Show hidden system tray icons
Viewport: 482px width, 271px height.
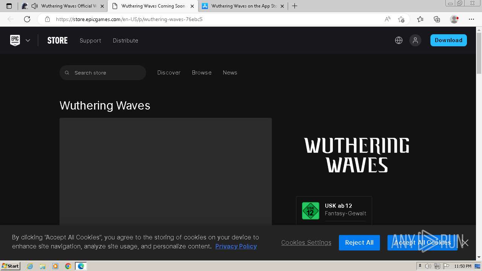pyautogui.click(x=420, y=266)
